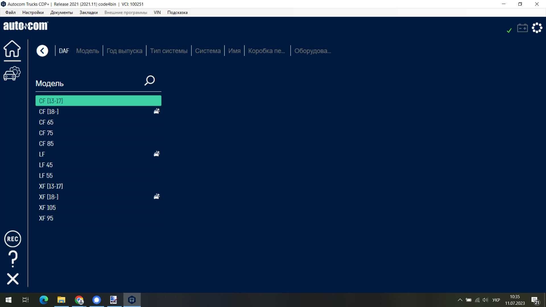Select model LF 55
546x307 pixels.
(x=98, y=175)
